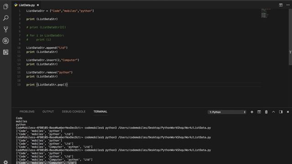Click line number 10 in gutter
Viewport: 292px width, 164px height.
pos(19,48)
